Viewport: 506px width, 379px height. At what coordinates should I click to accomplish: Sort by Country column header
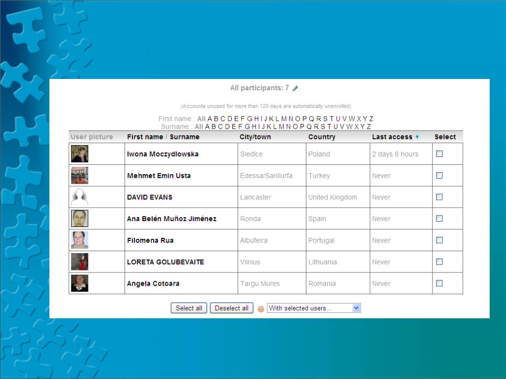coord(322,137)
